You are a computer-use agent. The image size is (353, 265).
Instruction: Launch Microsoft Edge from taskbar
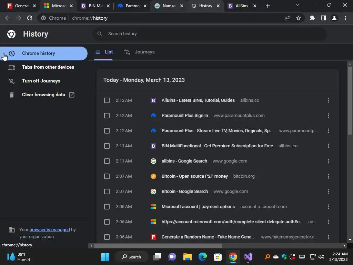203,257
